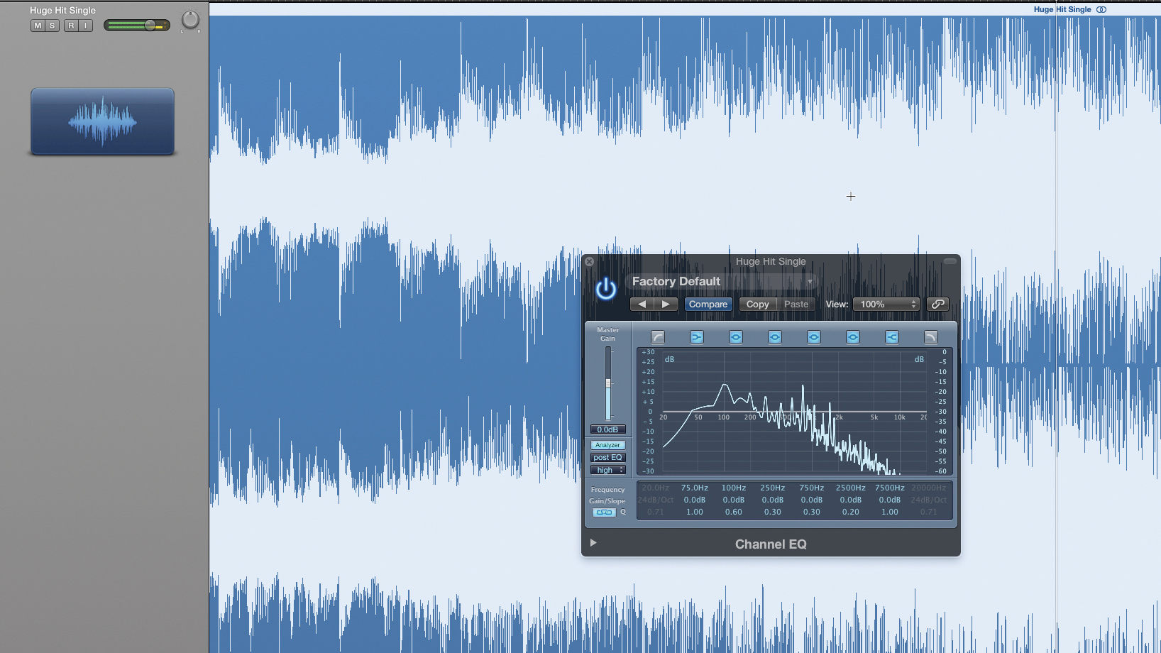Toggle the low shelf band icon

(697, 337)
